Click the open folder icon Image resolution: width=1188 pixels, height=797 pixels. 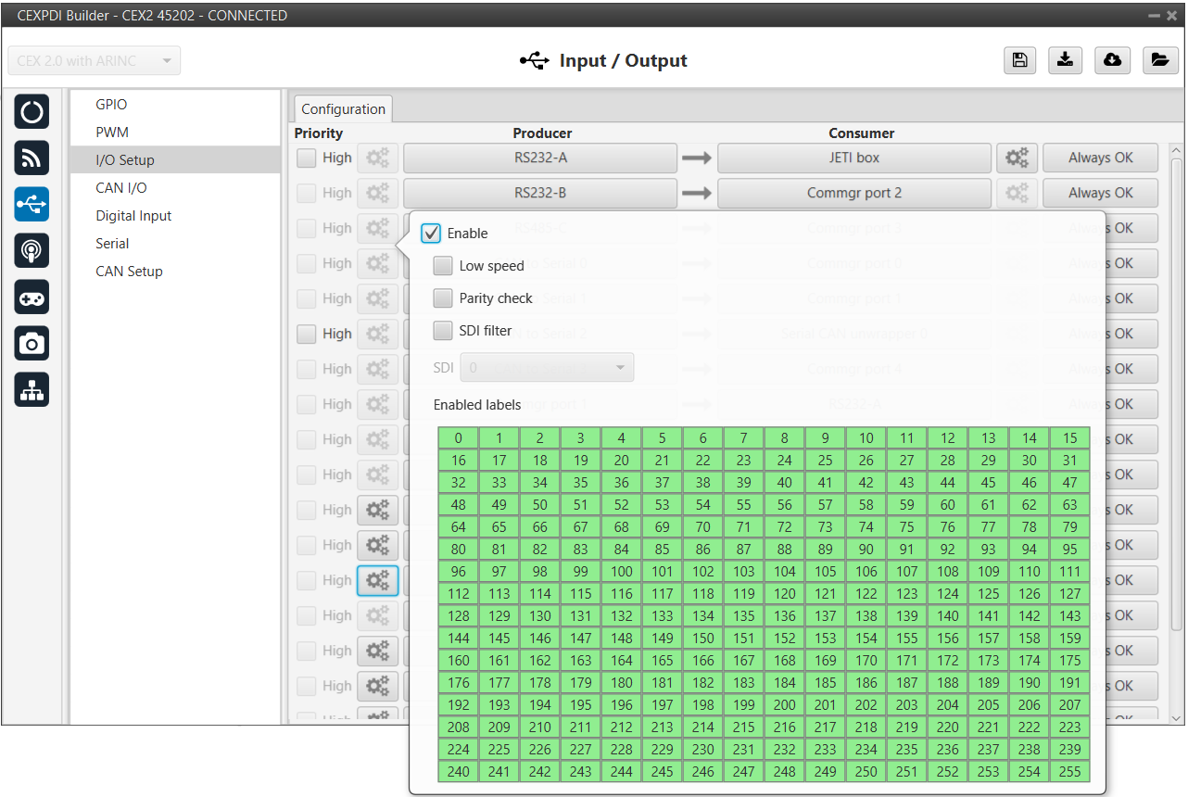coord(1158,60)
